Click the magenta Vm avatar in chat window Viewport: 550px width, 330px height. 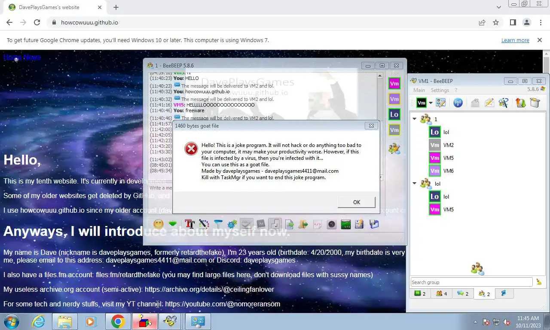tap(394, 84)
